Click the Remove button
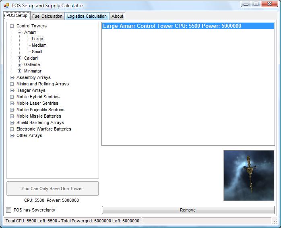Image resolution: width=281 pixels, height=228 pixels. [x=188, y=210]
